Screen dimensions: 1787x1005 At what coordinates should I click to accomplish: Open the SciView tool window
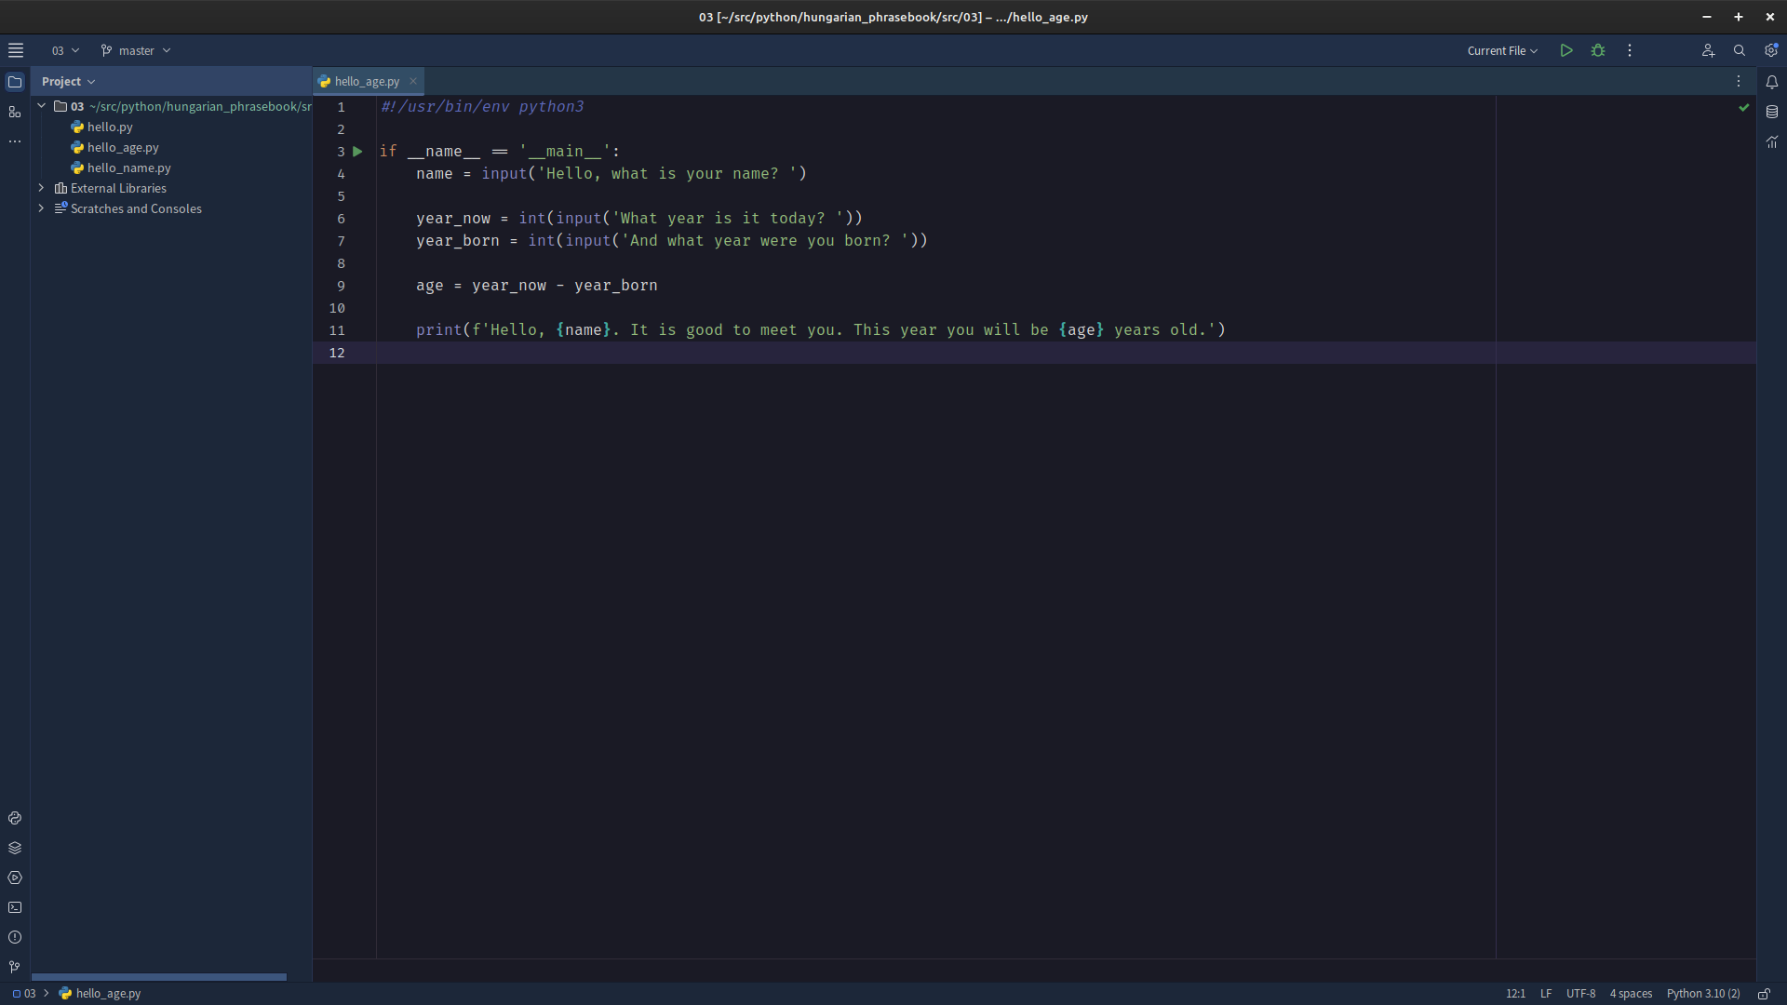pos(1772,141)
